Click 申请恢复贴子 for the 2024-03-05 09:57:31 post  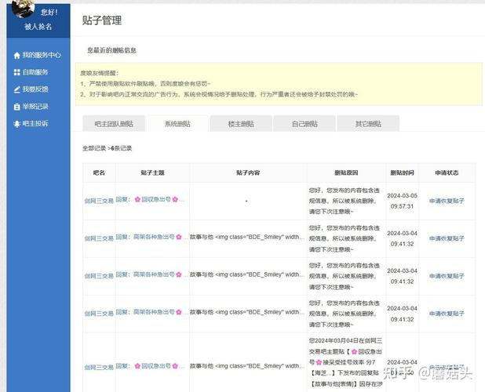tap(447, 201)
